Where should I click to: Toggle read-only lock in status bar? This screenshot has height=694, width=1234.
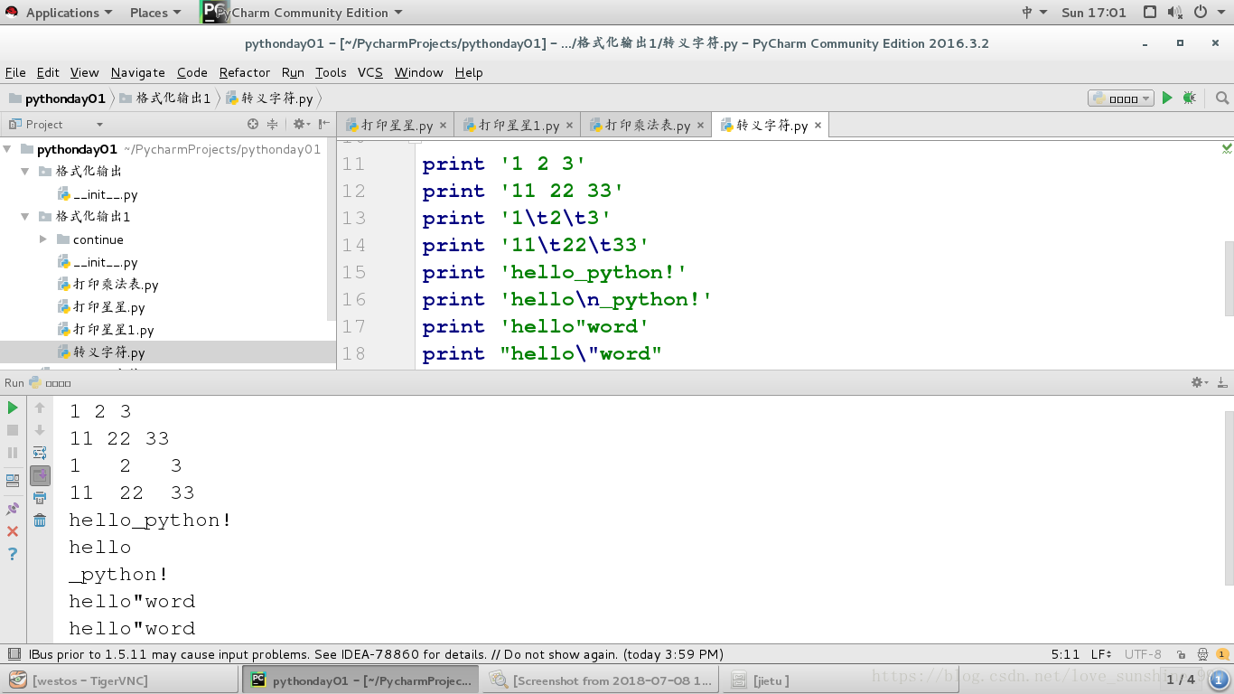pos(1181,654)
